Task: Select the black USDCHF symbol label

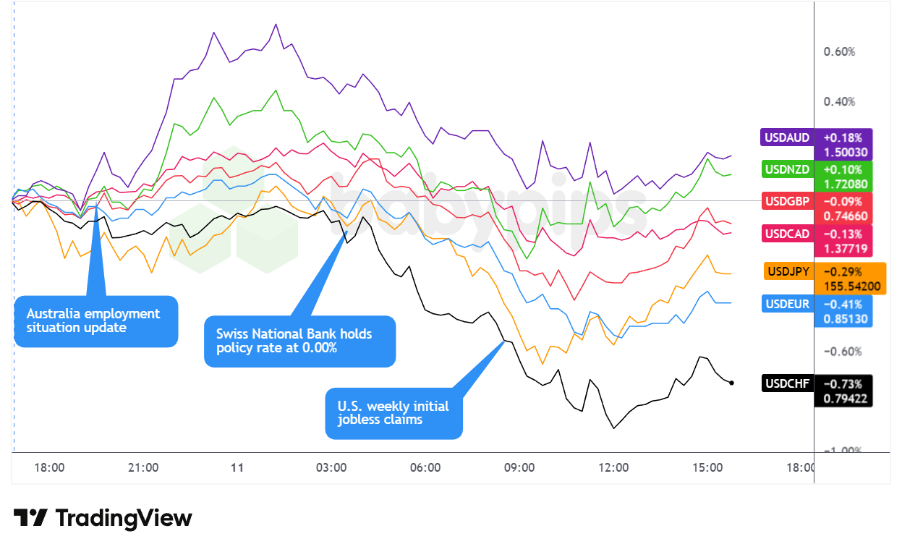Action: tap(788, 383)
